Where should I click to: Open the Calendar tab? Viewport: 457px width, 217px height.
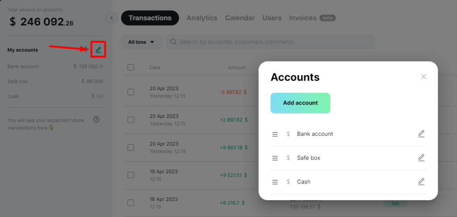coord(240,18)
